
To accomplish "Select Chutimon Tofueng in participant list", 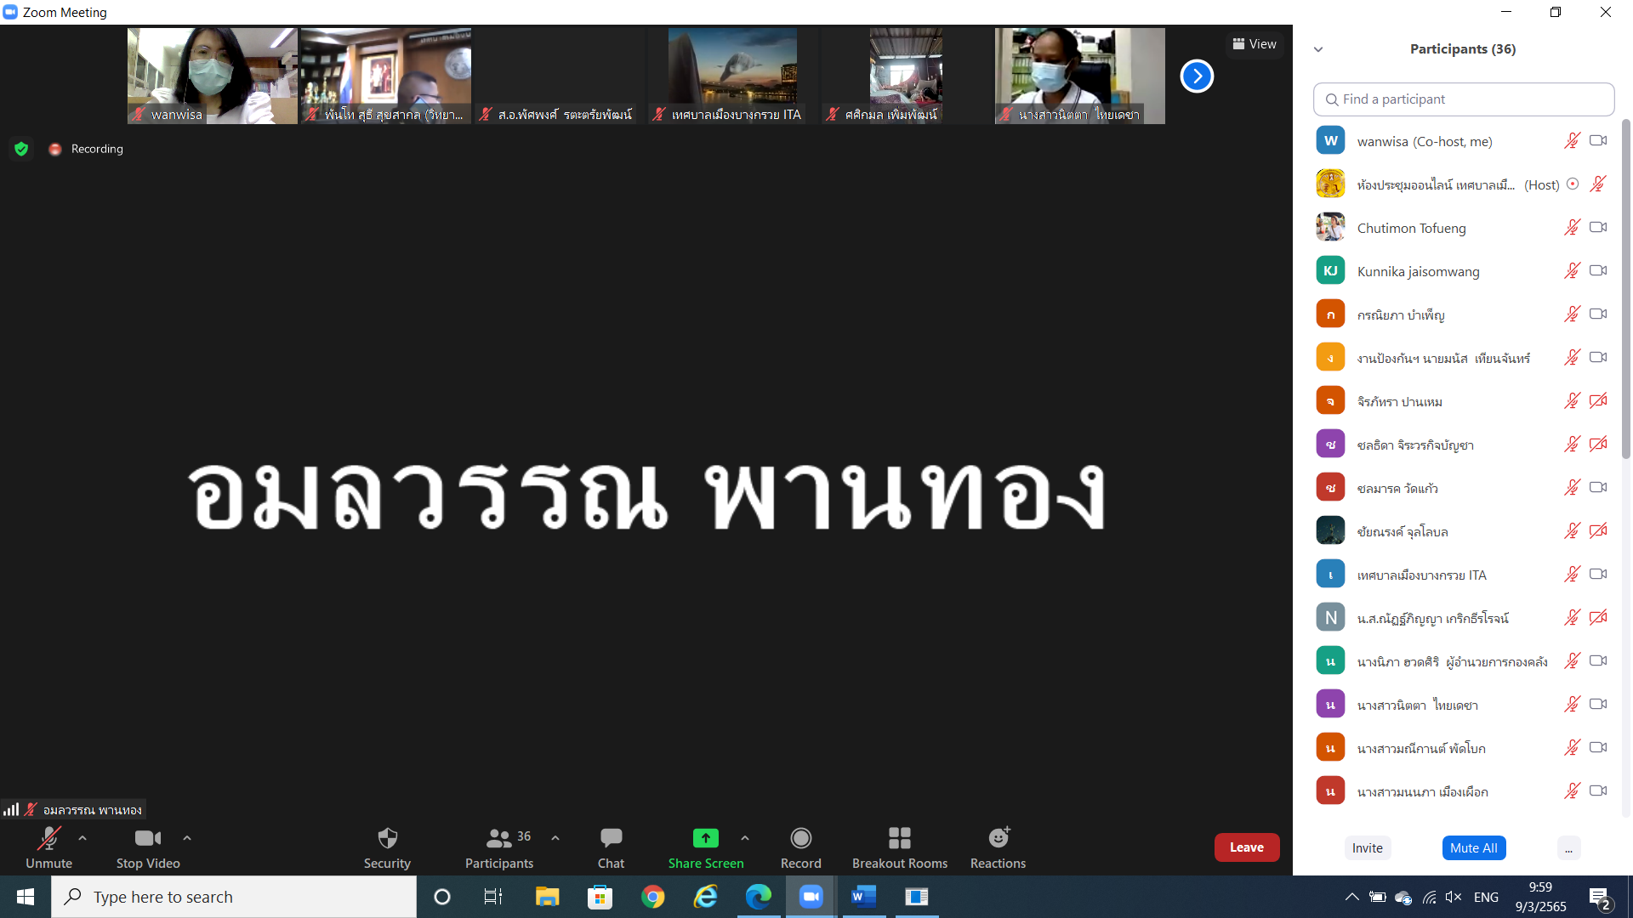I will 1463,228.
